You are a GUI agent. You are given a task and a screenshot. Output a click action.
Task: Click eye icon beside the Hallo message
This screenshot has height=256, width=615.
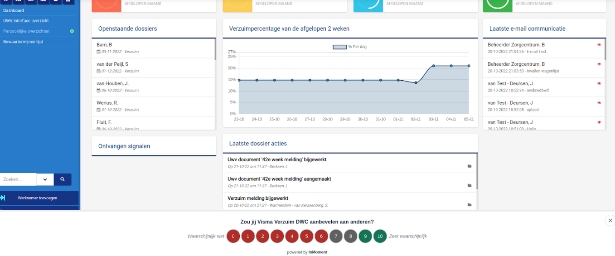(599, 122)
